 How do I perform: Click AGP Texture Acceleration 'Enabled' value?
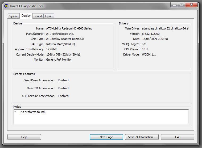(x=63, y=96)
